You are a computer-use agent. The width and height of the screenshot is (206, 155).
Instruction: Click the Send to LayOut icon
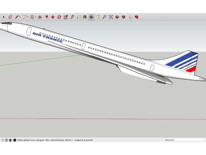coord(130,17)
